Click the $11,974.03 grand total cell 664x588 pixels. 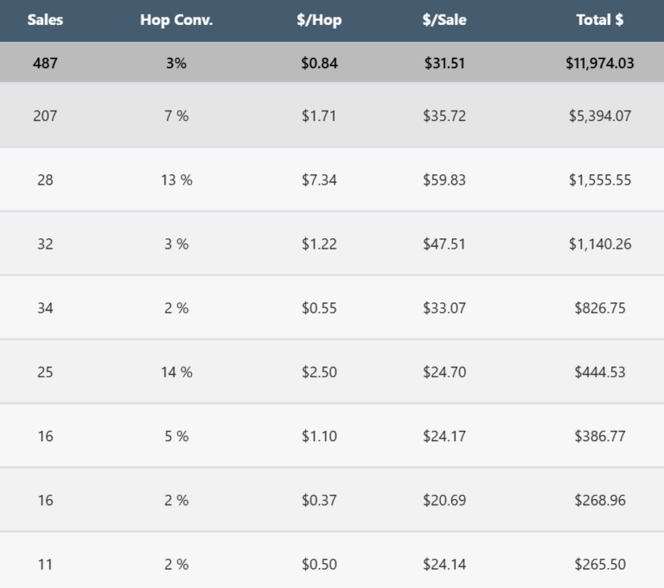[x=600, y=62]
